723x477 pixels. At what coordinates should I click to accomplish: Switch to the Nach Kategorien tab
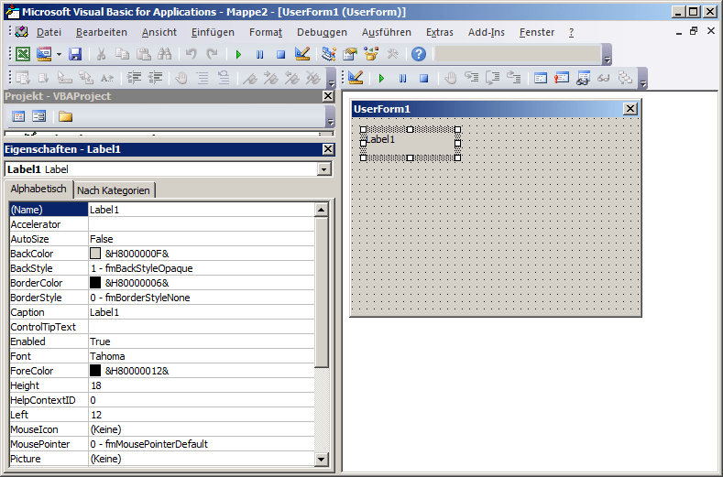114,190
